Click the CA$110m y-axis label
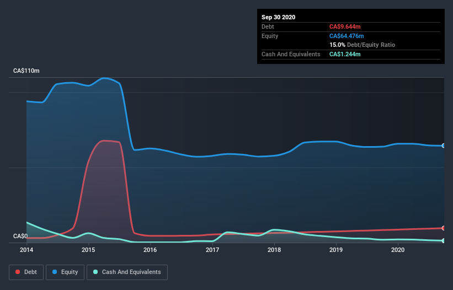The height and width of the screenshot is (290, 453). 26,71
